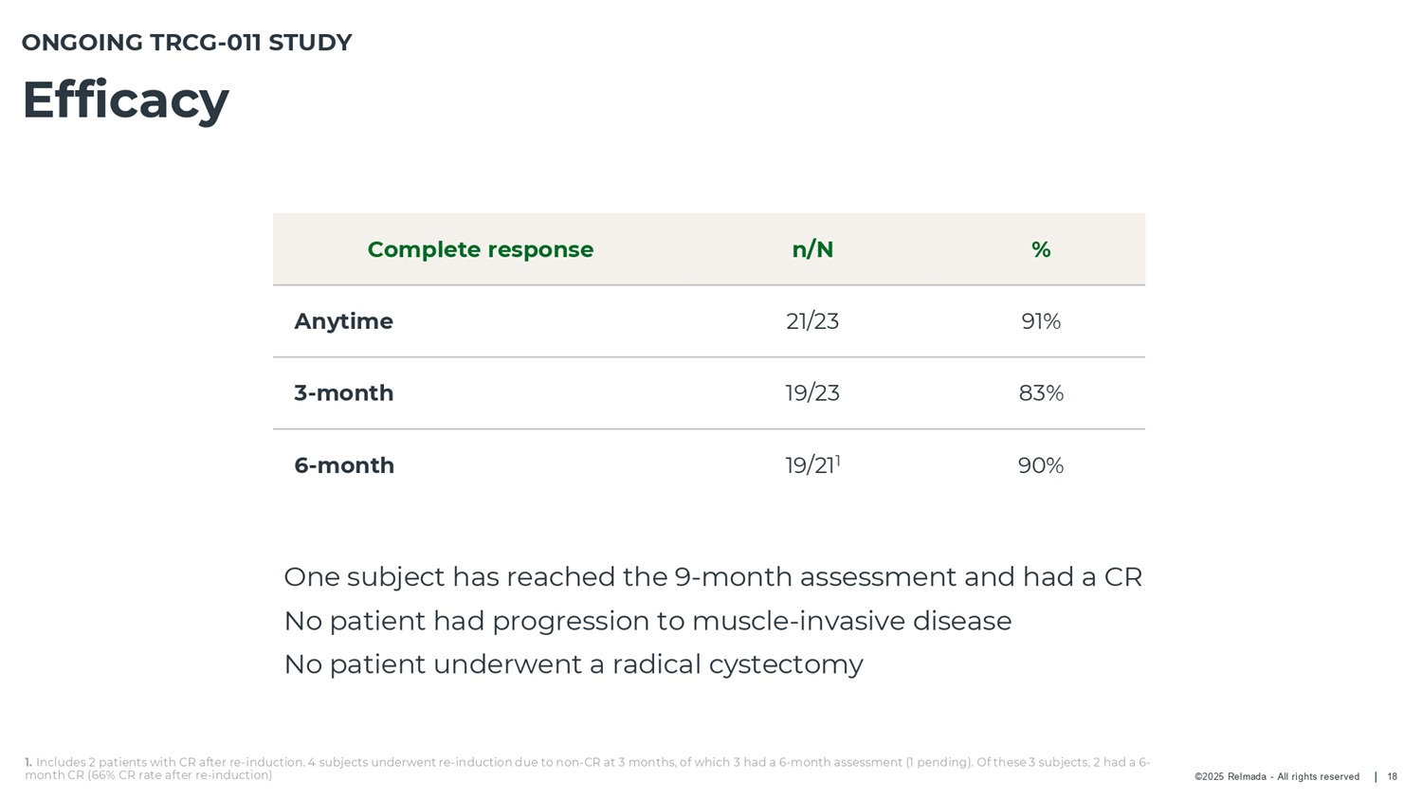Click the slide page number 18
The width and height of the screenshot is (1422, 799).
click(1392, 777)
